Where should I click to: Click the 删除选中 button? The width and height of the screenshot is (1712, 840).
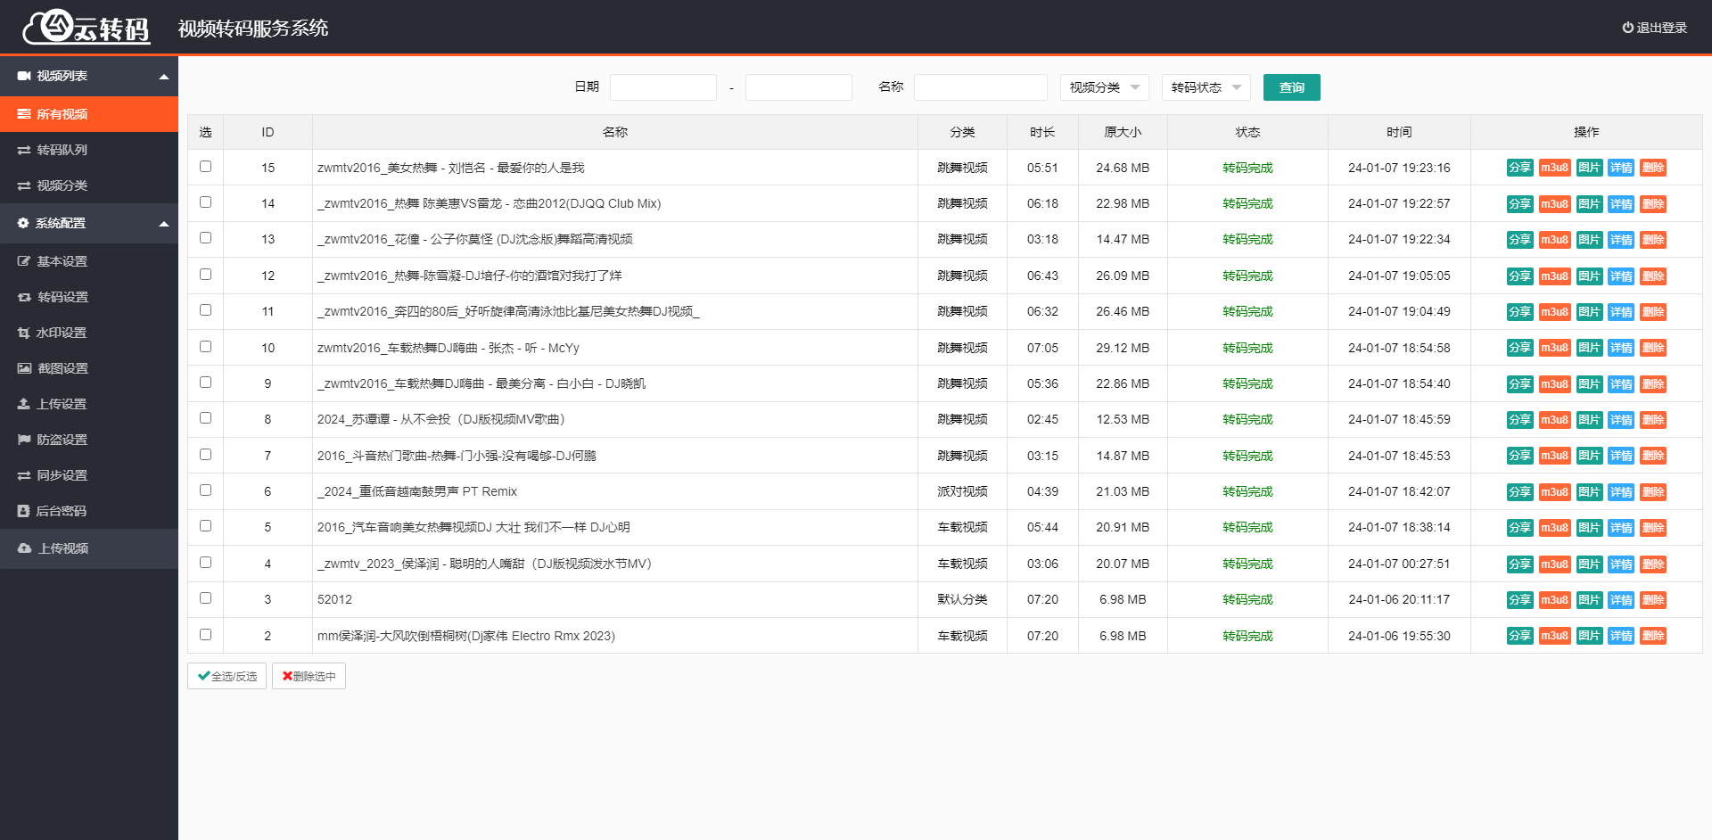click(x=309, y=676)
